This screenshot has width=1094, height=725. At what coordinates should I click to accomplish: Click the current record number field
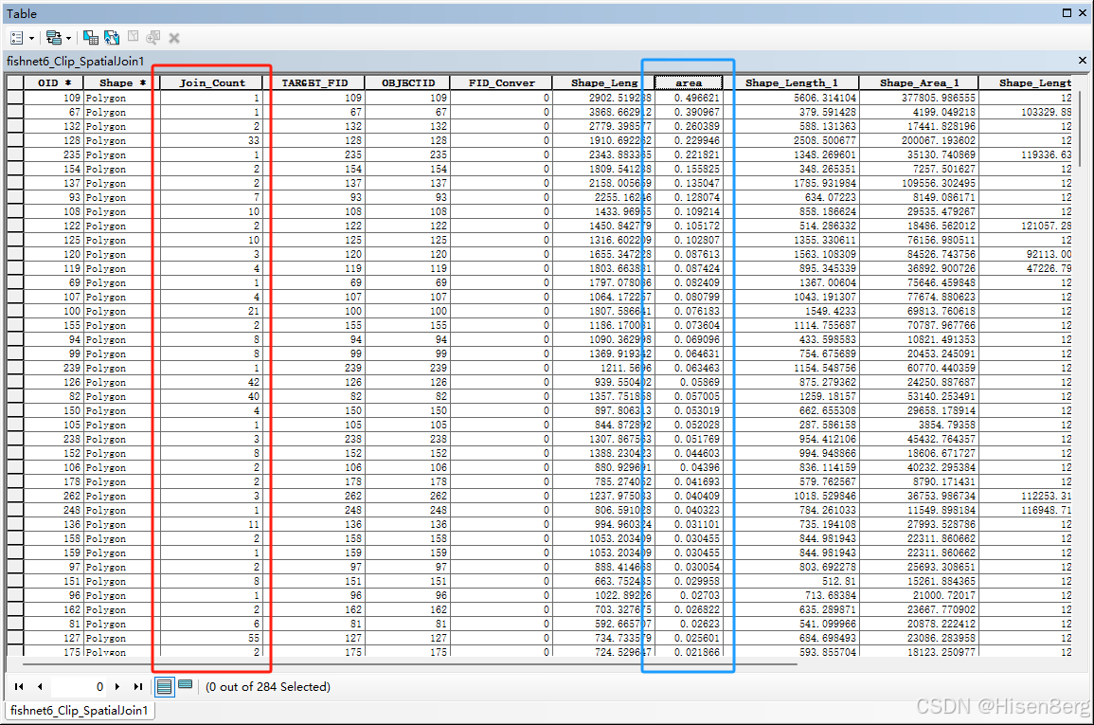[x=78, y=687]
